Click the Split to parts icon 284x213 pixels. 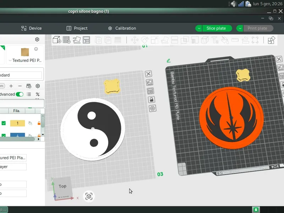pyautogui.click(x=108, y=40)
